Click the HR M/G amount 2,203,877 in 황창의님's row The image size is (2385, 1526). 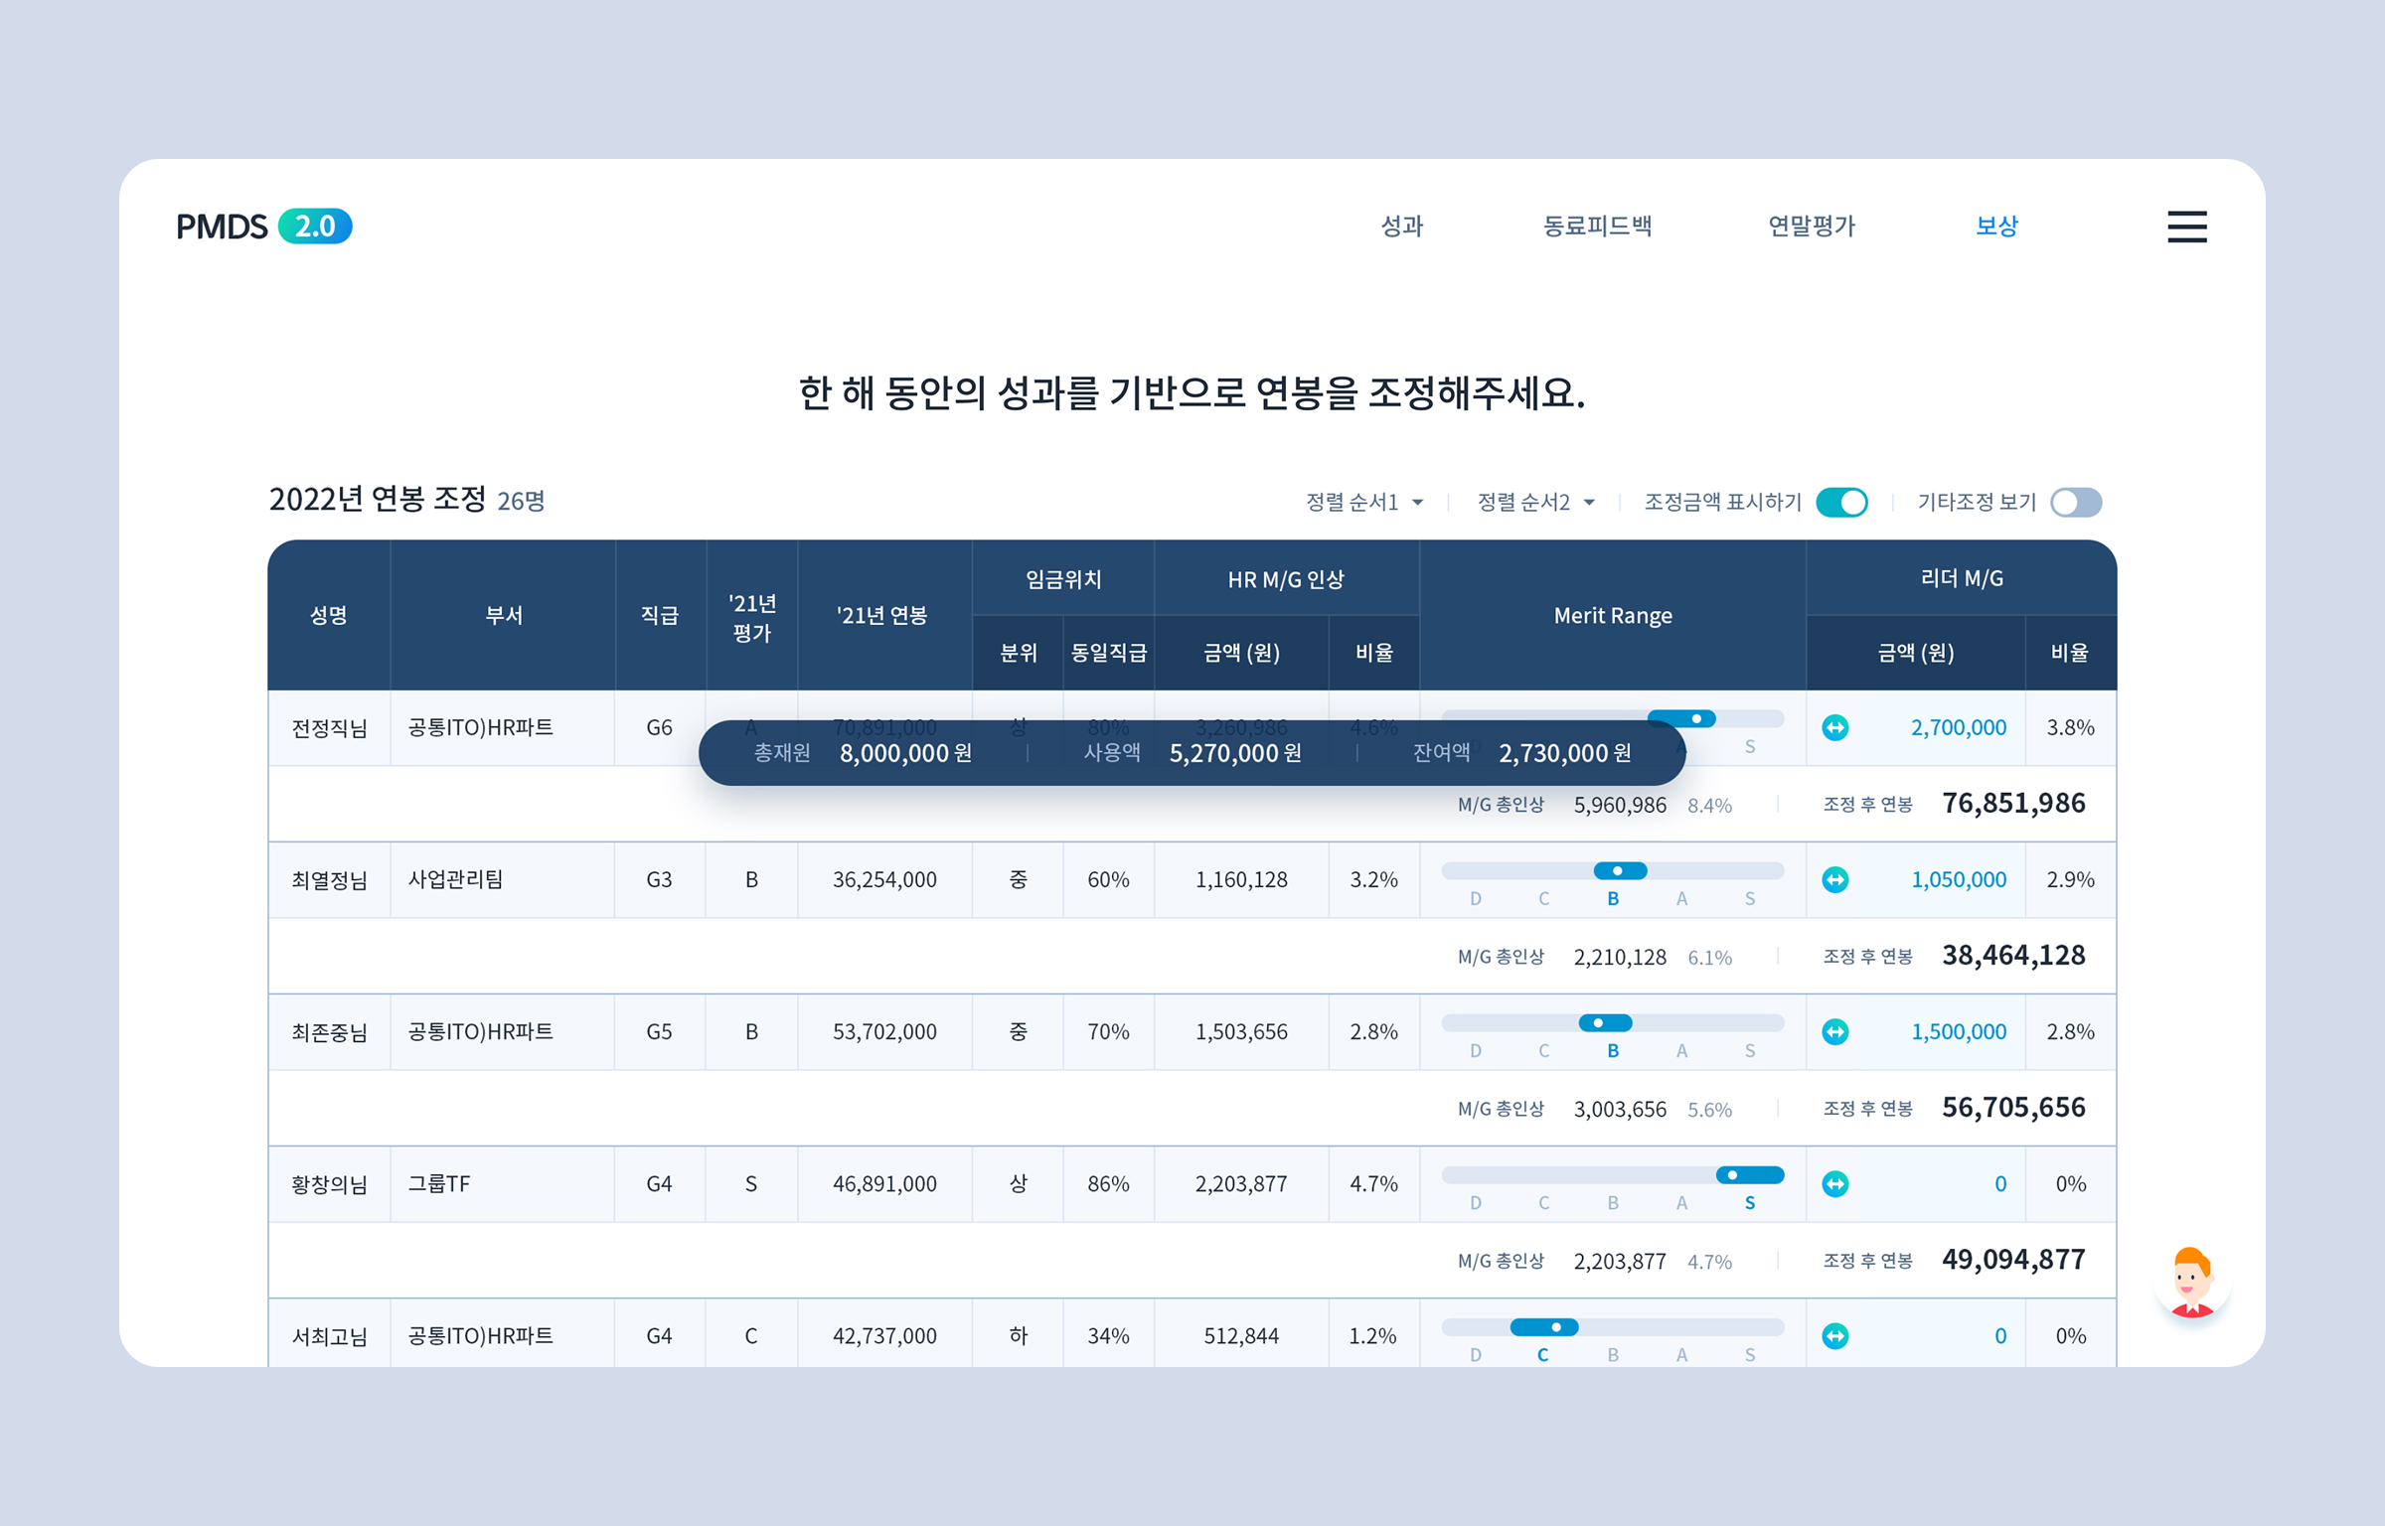pos(1241,1183)
